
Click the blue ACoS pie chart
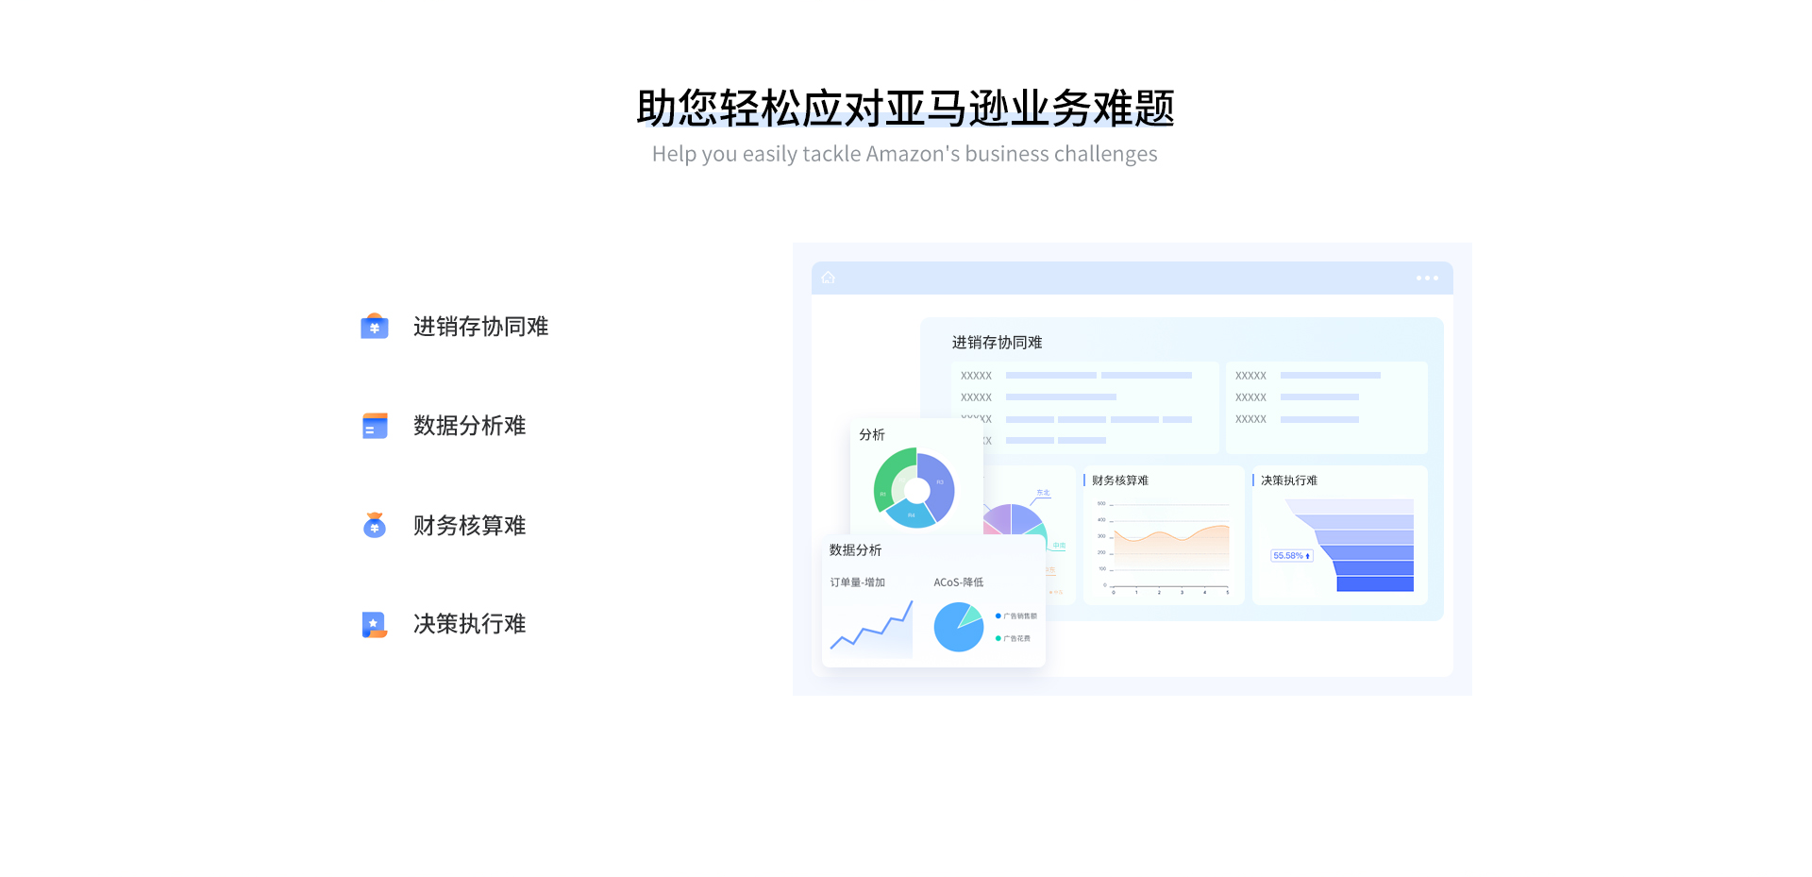(958, 627)
